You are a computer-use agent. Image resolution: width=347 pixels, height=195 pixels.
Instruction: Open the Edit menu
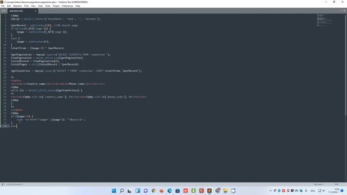point(9,6)
